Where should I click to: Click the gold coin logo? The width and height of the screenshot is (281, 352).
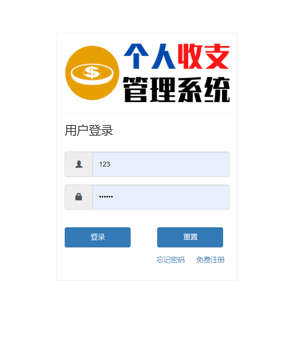92,73
